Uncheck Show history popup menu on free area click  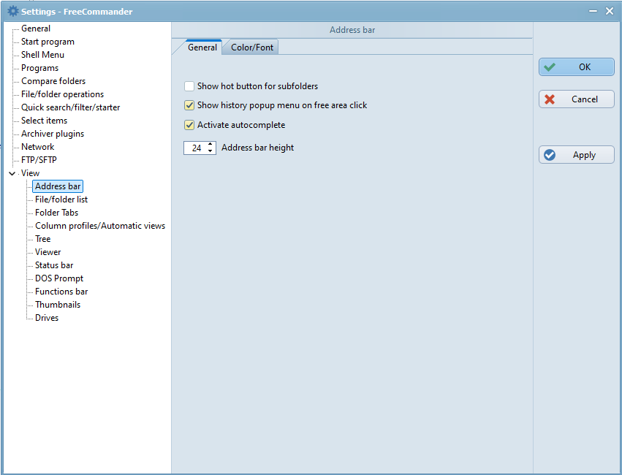point(189,105)
